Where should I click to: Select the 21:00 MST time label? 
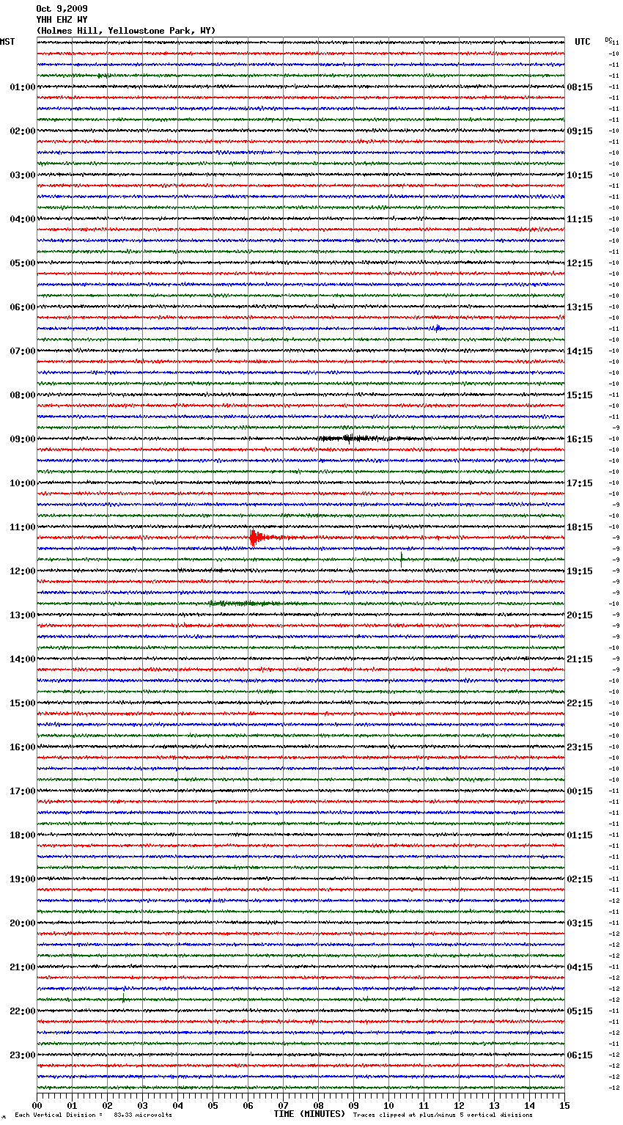click(23, 967)
